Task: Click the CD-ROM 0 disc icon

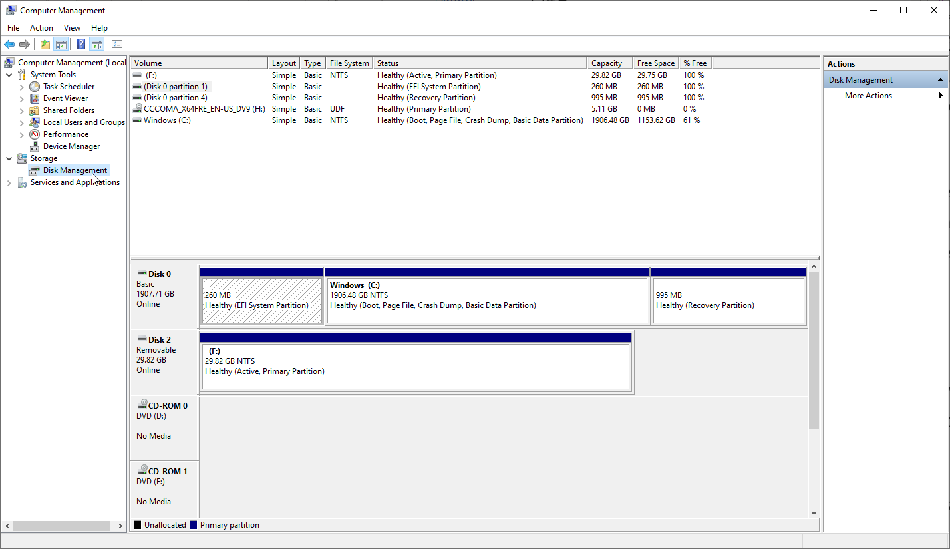Action: [142, 405]
